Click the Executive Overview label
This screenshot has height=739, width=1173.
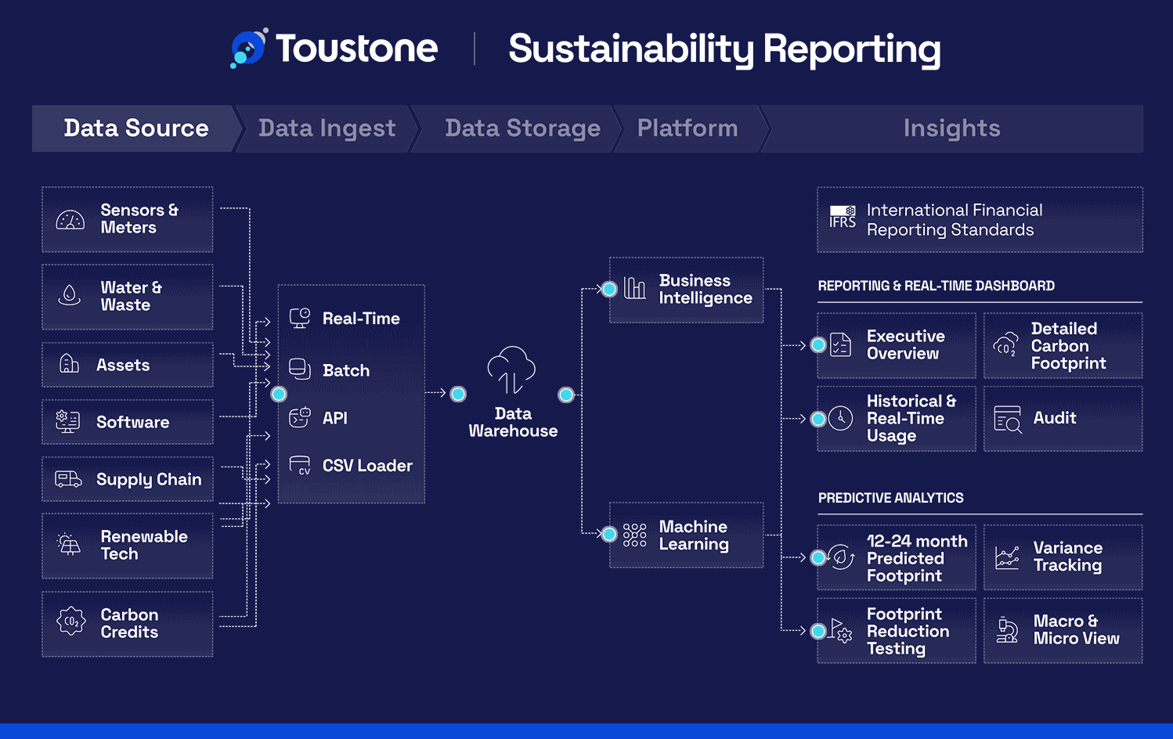coord(905,345)
